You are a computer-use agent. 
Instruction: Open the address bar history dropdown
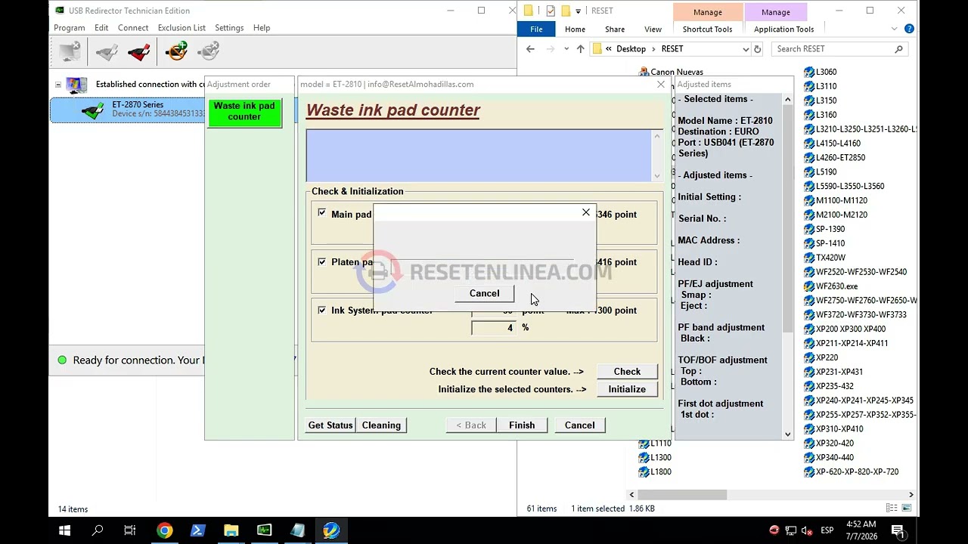pos(746,49)
